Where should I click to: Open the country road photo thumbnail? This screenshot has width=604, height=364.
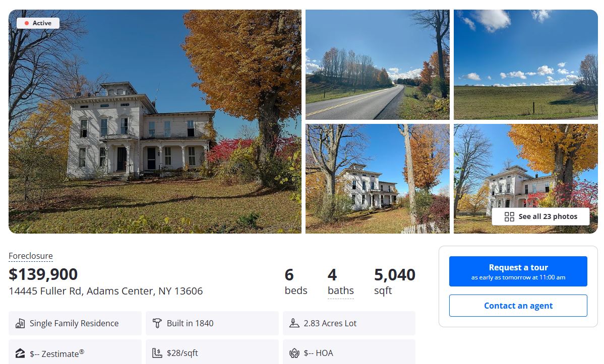pyautogui.click(x=378, y=64)
